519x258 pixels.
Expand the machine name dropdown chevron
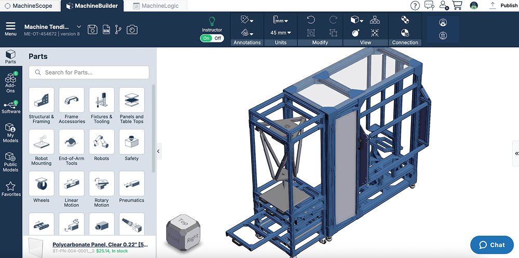[x=79, y=26]
